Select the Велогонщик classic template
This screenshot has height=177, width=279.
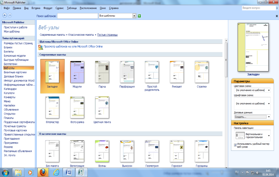click(77, 151)
